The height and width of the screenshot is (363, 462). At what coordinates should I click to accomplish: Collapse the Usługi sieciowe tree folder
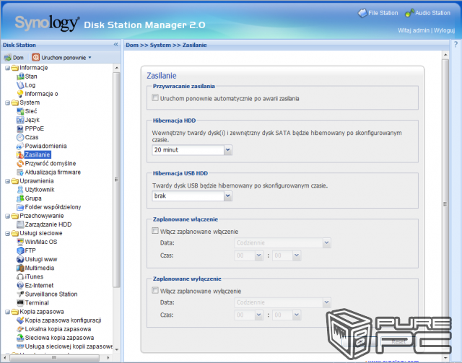point(7,233)
